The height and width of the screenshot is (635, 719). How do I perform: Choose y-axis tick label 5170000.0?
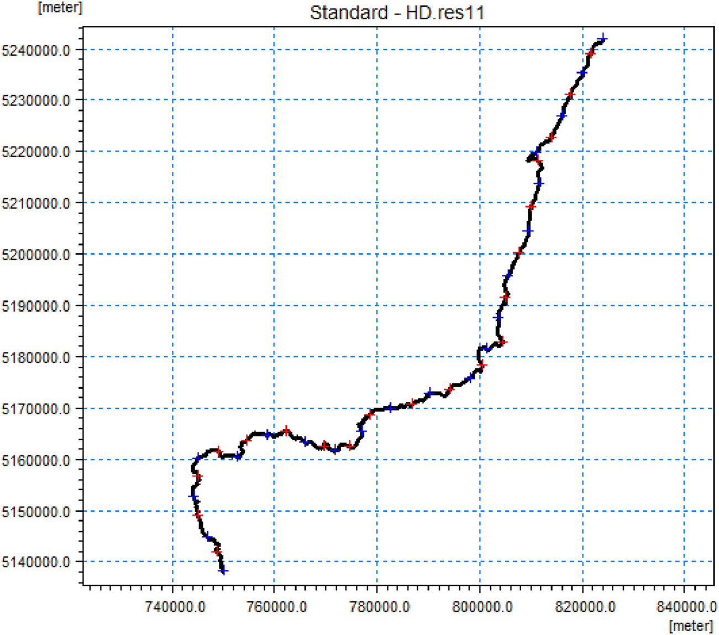click(36, 409)
